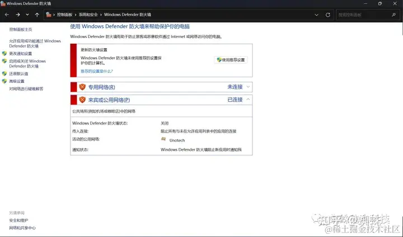The height and width of the screenshot is (237, 403).
Task: Restore down the window
Action: pos(380,3)
